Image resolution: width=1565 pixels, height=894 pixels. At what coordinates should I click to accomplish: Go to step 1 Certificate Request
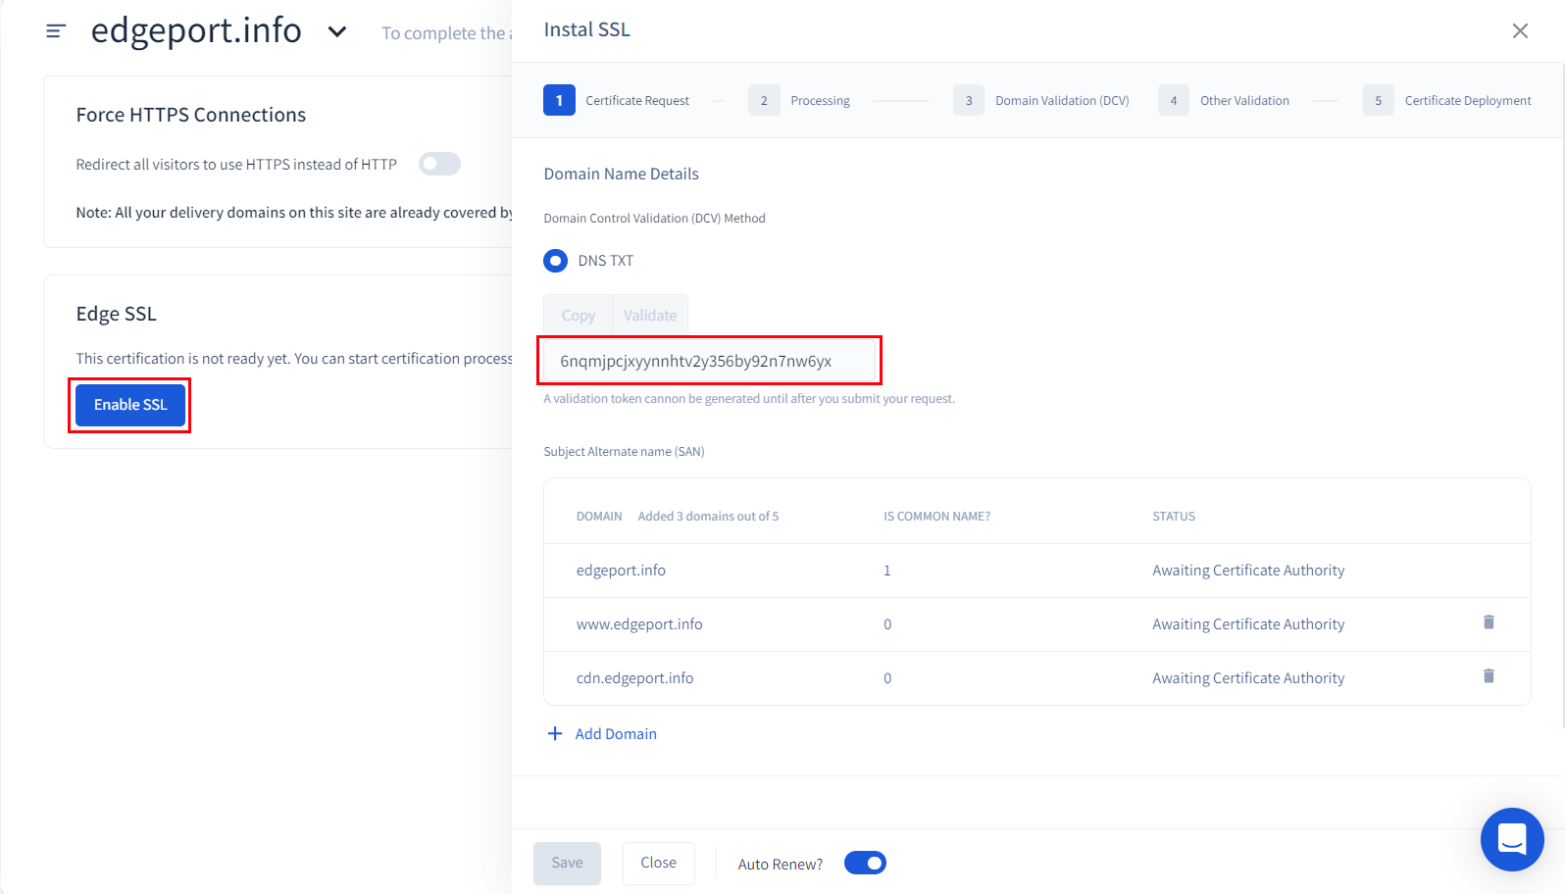[559, 100]
